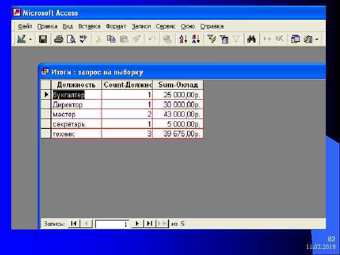Click the Copy icon
The height and width of the screenshot is (255, 340).
click(x=111, y=39)
